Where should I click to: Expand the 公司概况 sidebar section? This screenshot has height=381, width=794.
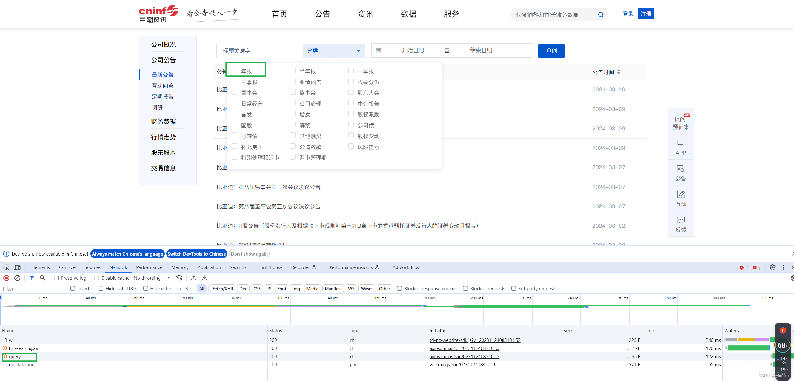(164, 44)
